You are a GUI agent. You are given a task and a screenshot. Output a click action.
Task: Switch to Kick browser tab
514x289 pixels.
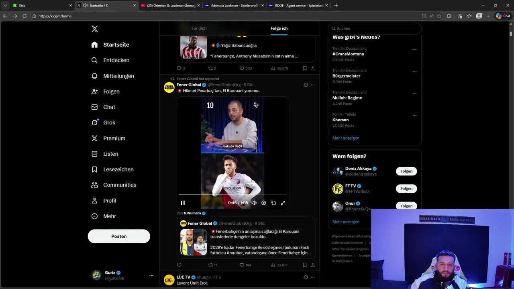[42, 6]
